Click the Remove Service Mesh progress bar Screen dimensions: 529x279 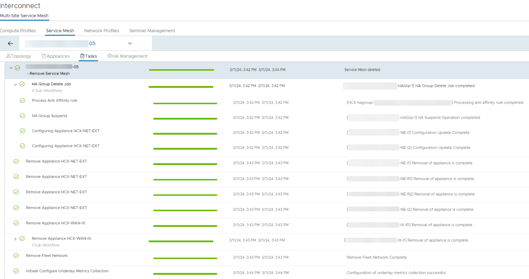click(x=181, y=70)
